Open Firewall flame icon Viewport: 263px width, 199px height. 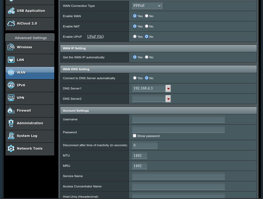click(11, 111)
